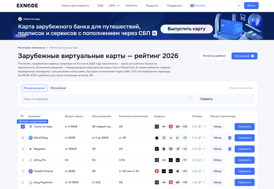Click CapCut icon in Flowbit Finance row
This screenshot has height=189, width=274.
[178, 171]
